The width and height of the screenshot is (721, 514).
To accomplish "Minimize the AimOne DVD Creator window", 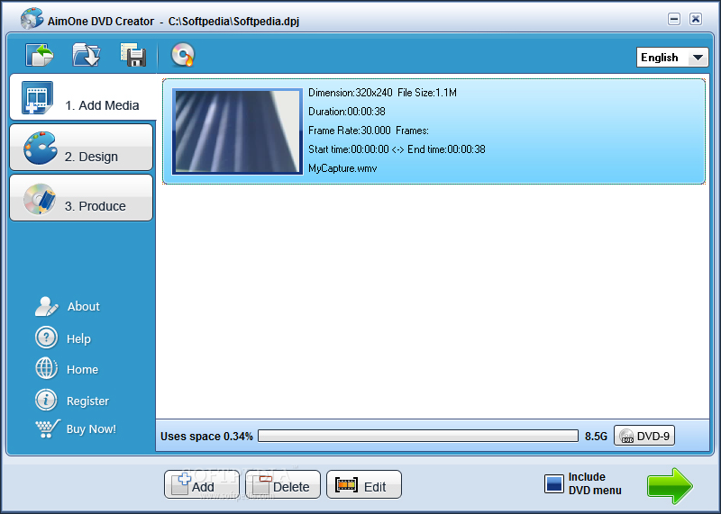I will [x=674, y=19].
